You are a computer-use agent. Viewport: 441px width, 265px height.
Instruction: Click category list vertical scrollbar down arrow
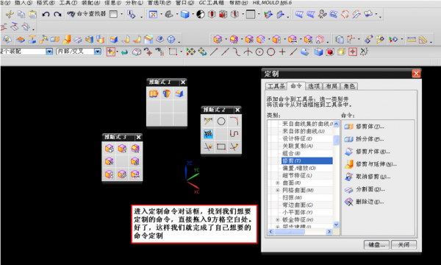[x=336, y=225]
